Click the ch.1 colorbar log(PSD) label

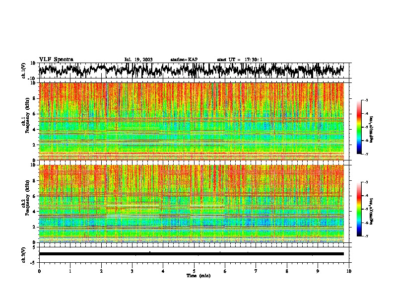pyautogui.click(x=372, y=129)
